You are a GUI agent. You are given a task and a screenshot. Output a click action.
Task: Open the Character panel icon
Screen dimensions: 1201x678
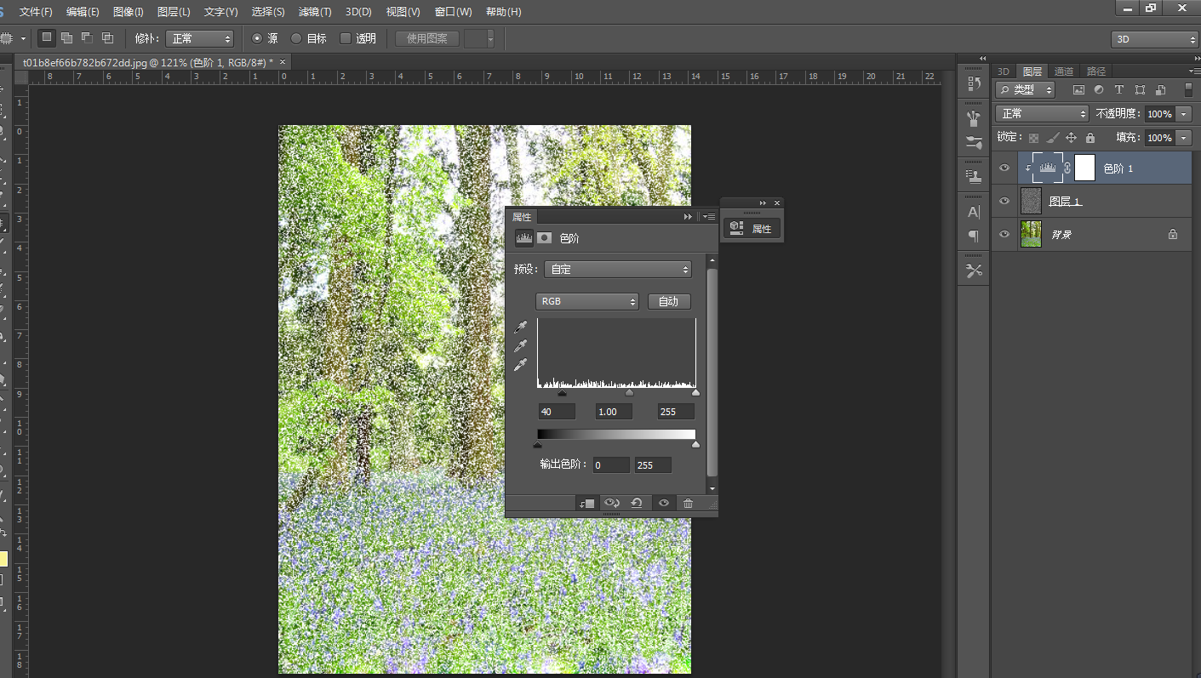[974, 212]
